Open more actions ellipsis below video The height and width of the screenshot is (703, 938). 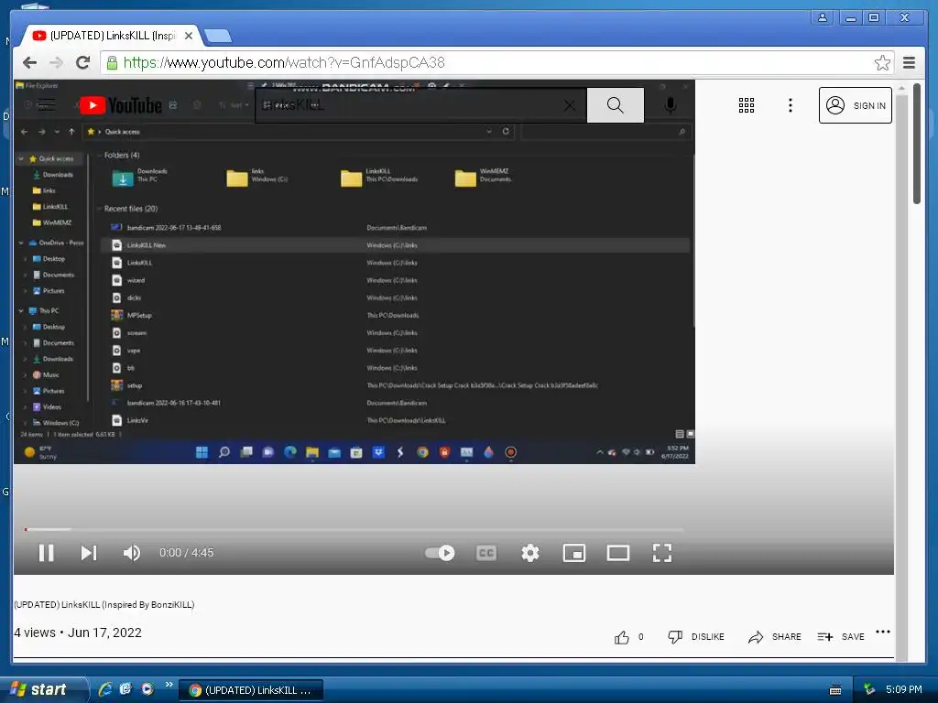[x=883, y=632]
